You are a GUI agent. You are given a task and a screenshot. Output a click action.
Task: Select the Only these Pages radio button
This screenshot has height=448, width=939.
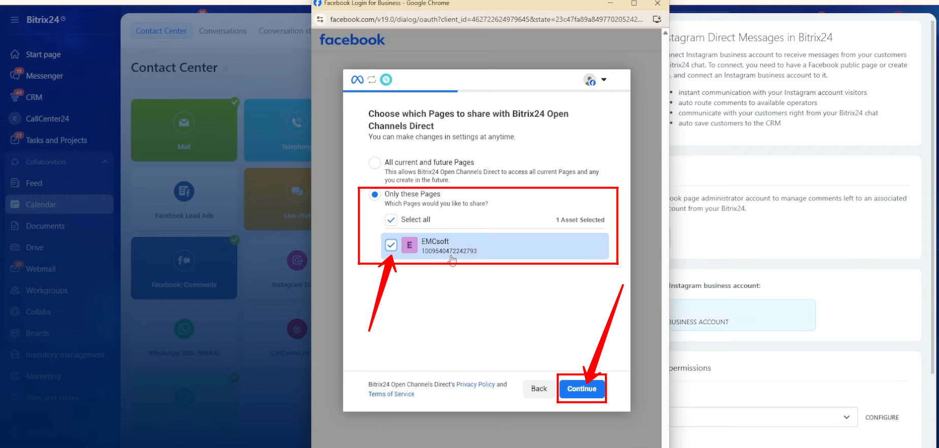375,194
